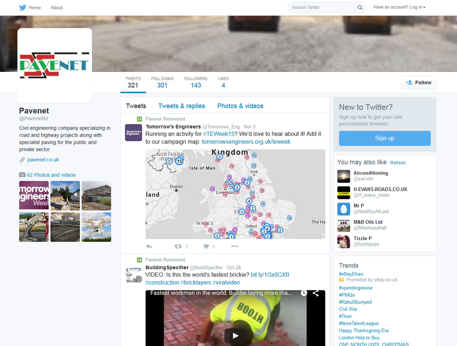Go to Home in top navigation
457x346 pixels.
coord(35,8)
